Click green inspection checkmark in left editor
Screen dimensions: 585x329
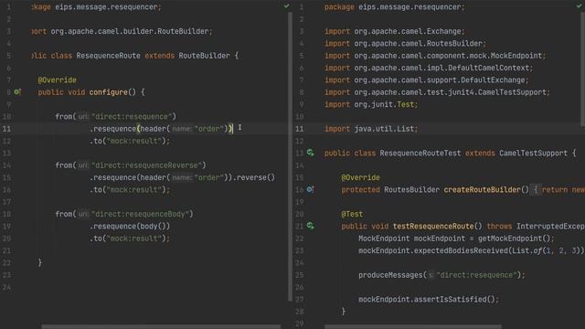tap(286, 6)
